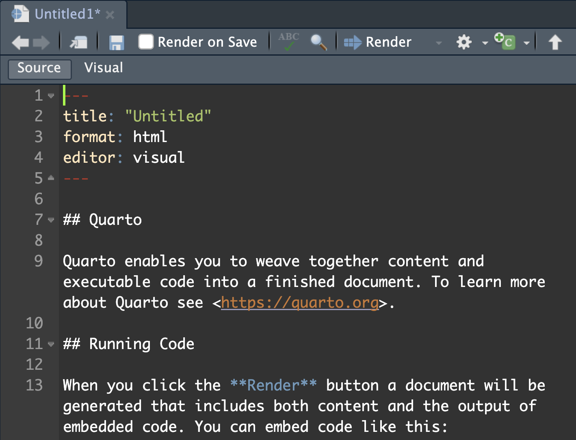576x440 pixels.
Task: Go to previous section arrow
Action: click(555, 42)
